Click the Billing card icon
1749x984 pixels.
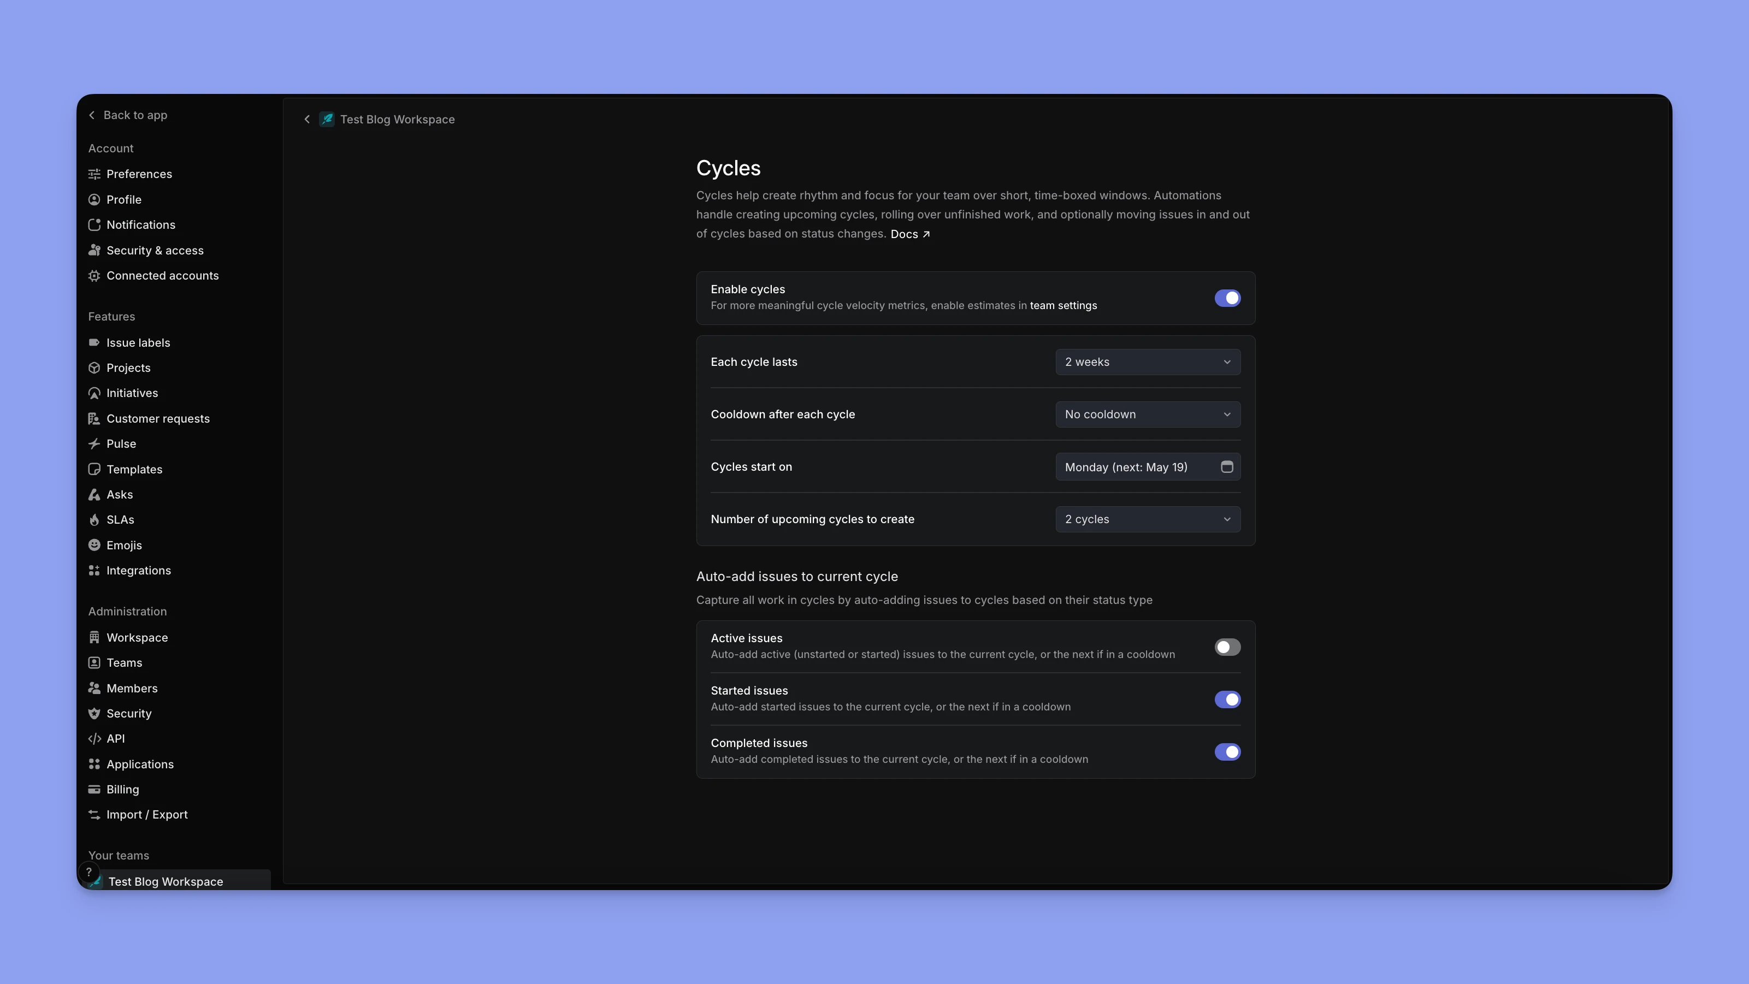94,789
